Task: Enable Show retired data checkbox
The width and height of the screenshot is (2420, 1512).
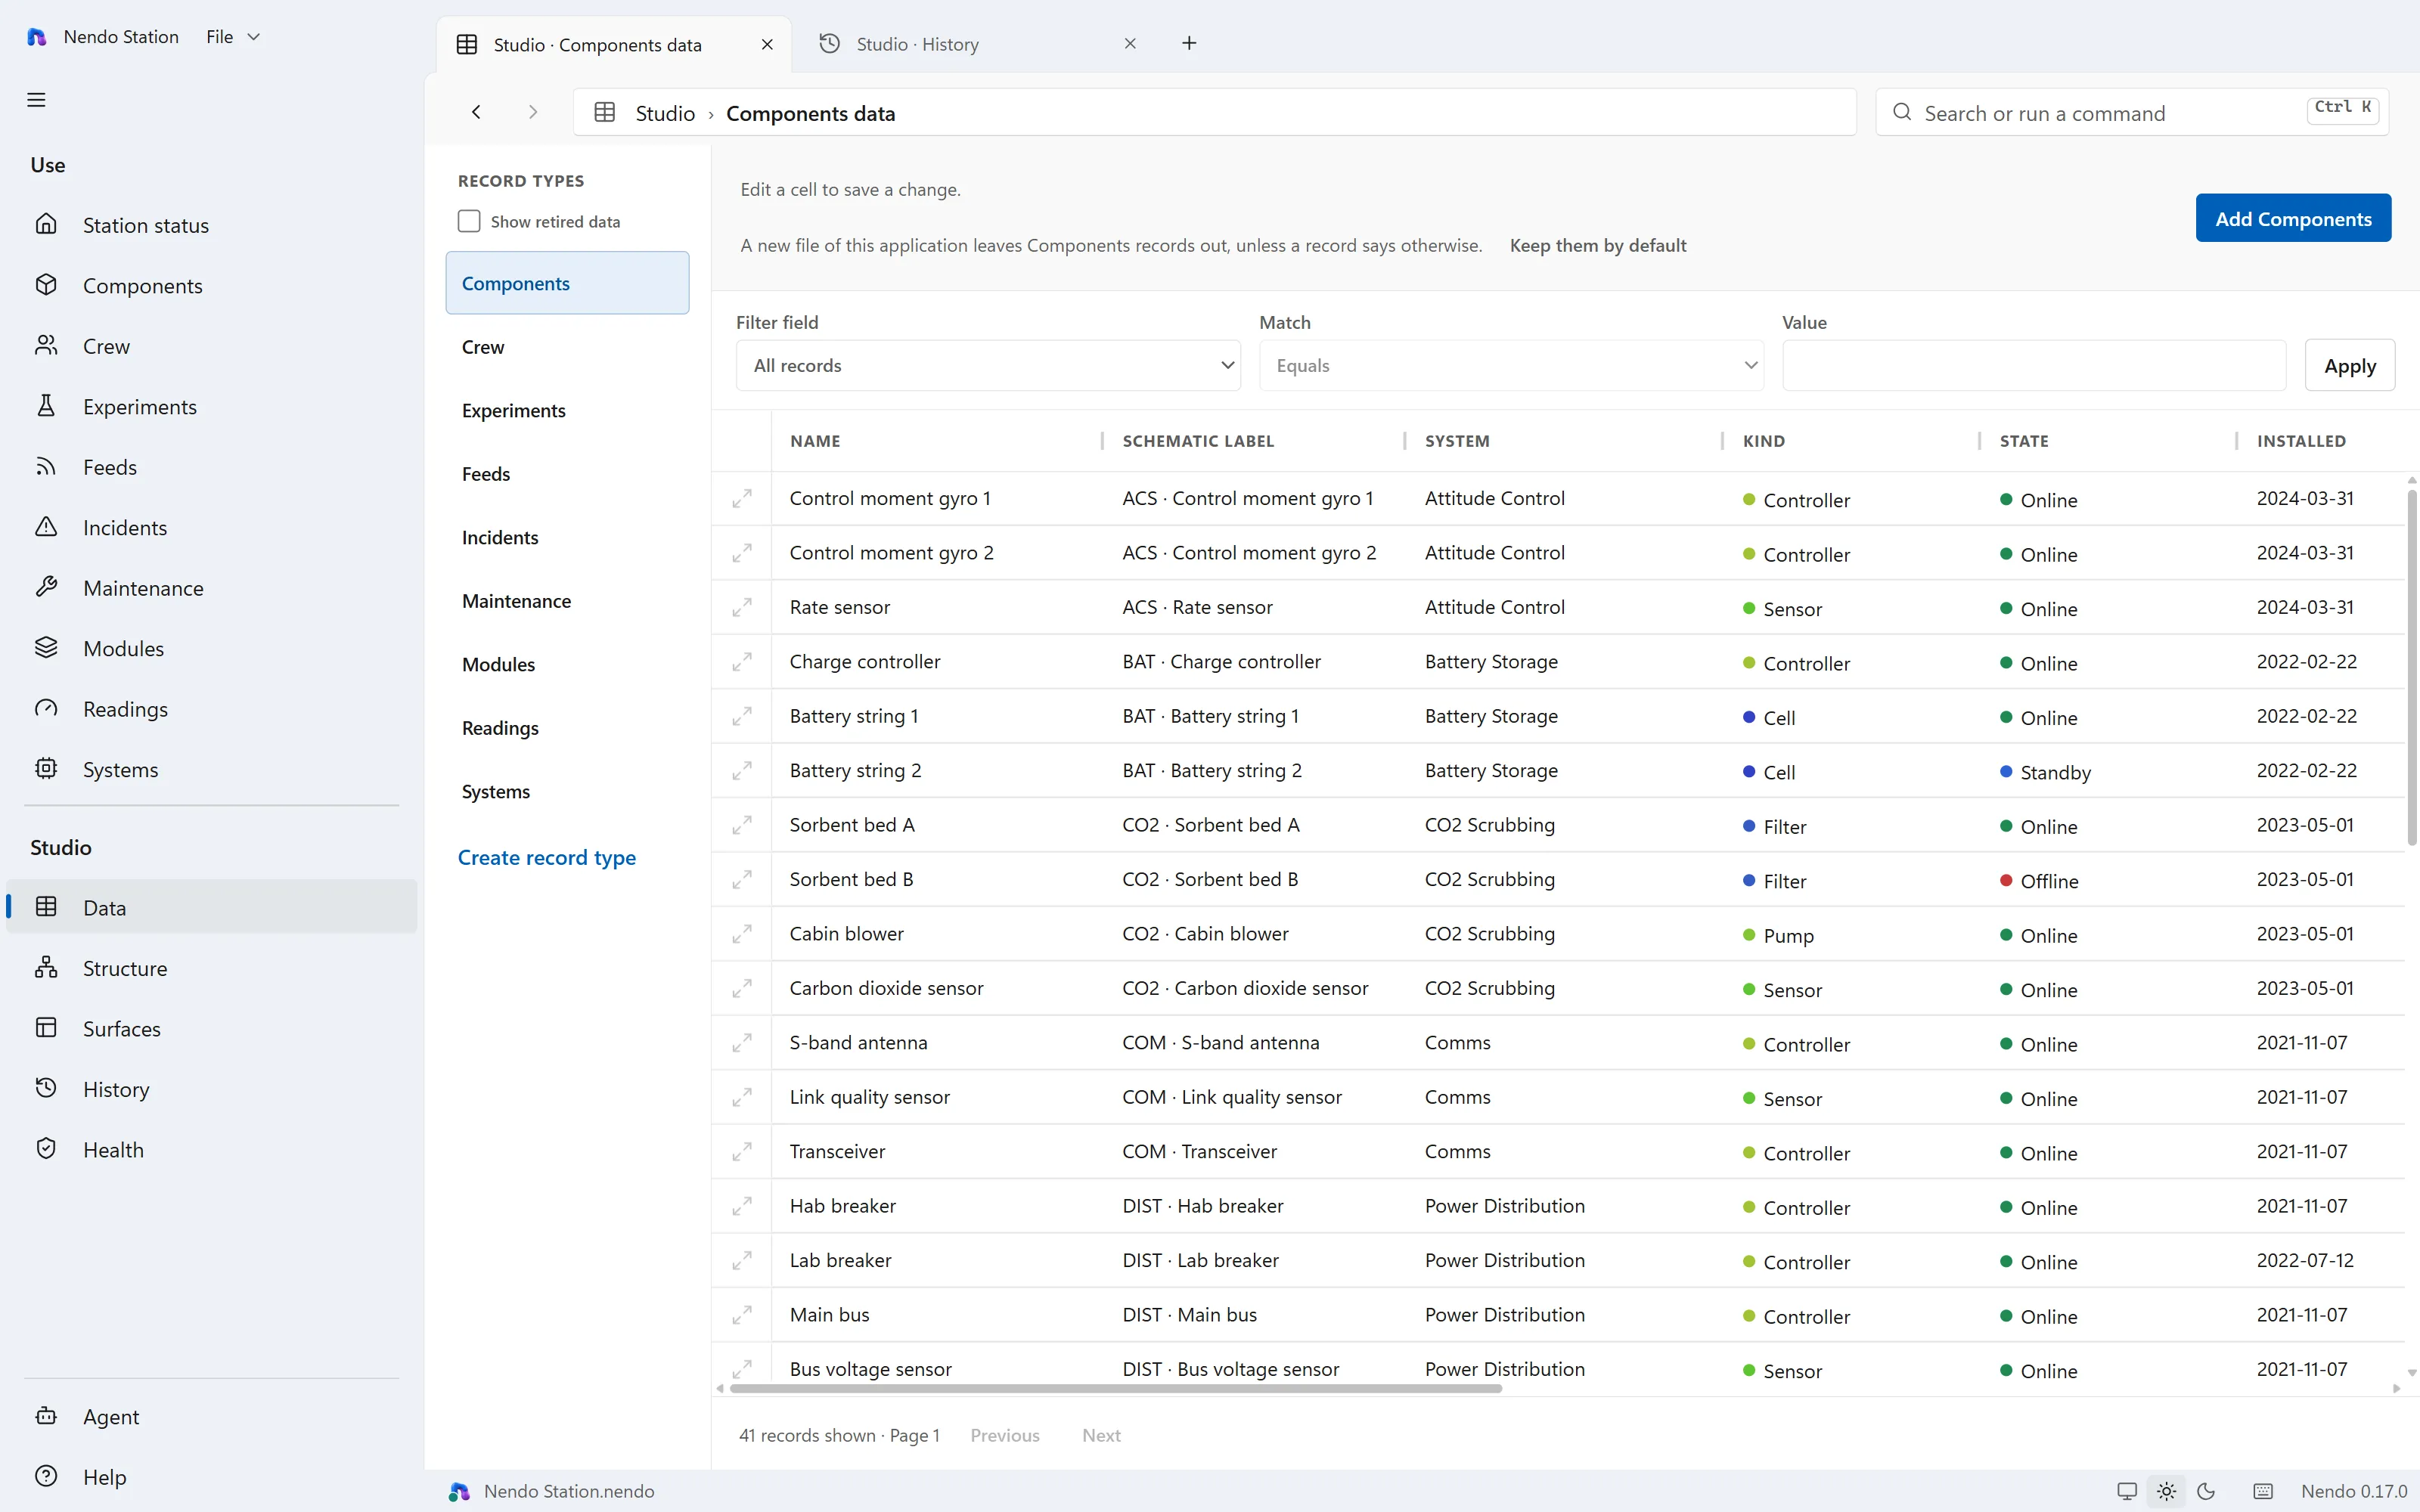Action: point(469,221)
